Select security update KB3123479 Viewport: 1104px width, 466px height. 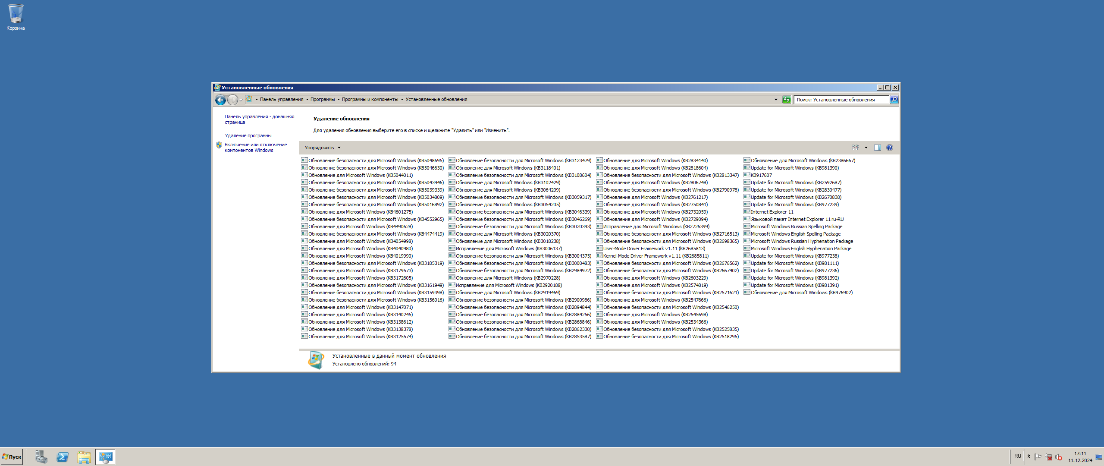tap(520, 161)
